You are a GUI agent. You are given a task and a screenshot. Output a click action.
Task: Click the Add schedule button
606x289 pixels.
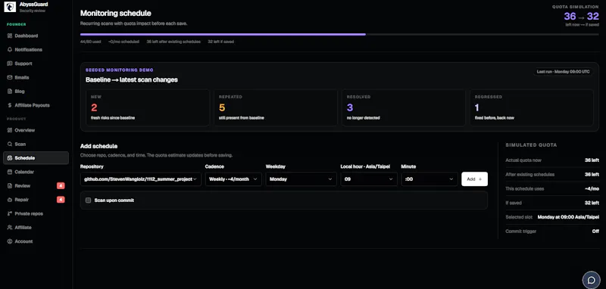(x=475, y=179)
